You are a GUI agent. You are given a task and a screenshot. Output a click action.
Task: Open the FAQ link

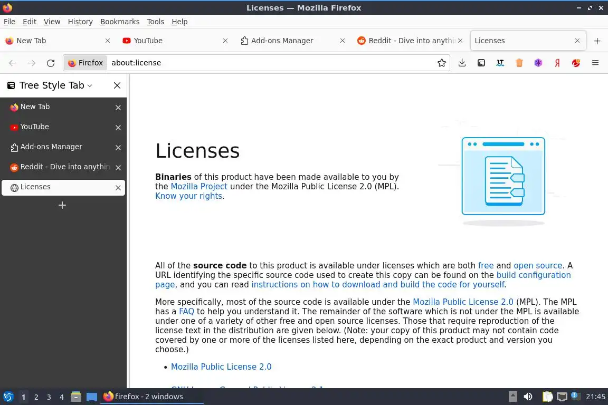pyautogui.click(x=186, y=312)
